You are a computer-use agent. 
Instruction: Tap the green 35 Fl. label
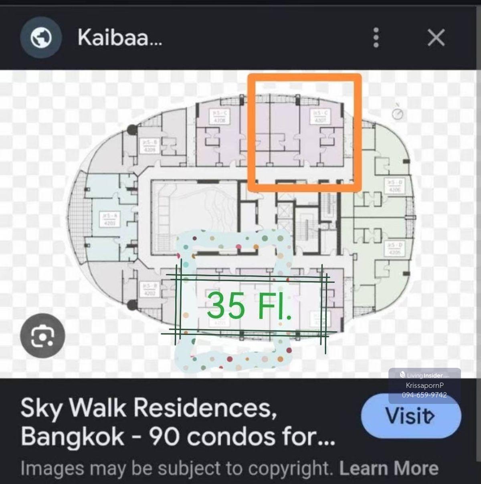tap(249, 305)
